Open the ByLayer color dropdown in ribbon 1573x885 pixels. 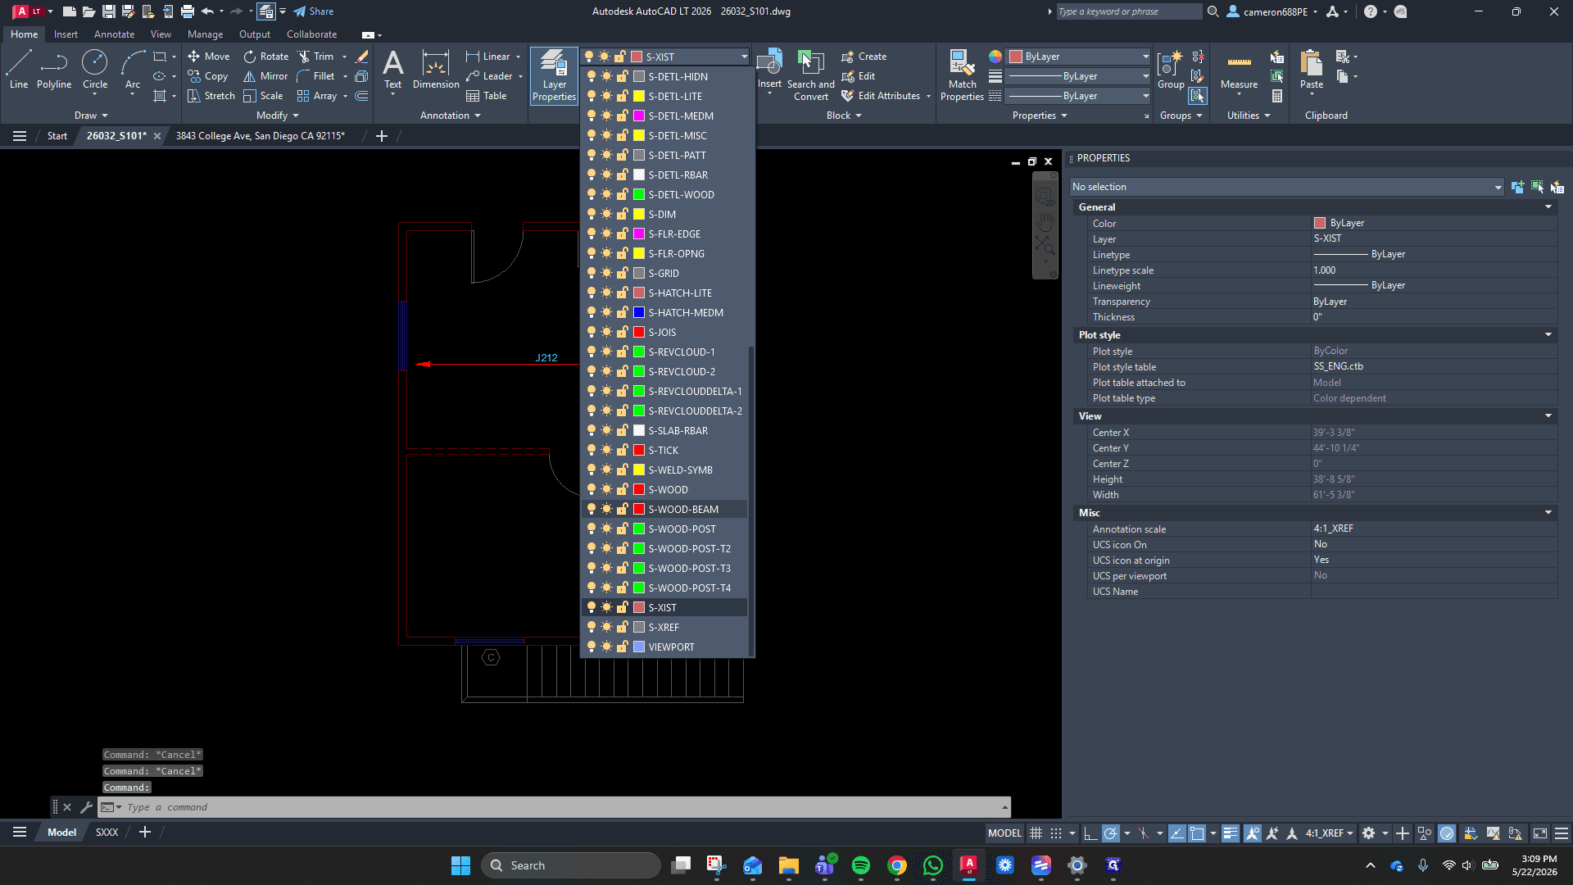coord(1079,57)
